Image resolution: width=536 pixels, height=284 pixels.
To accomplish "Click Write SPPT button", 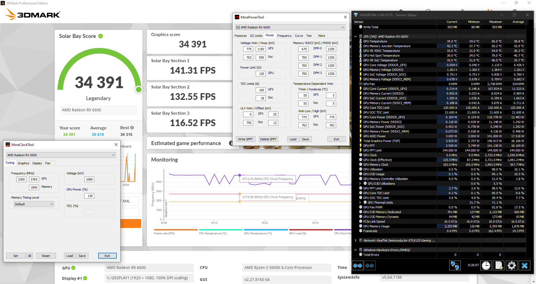I will (245, 139).
